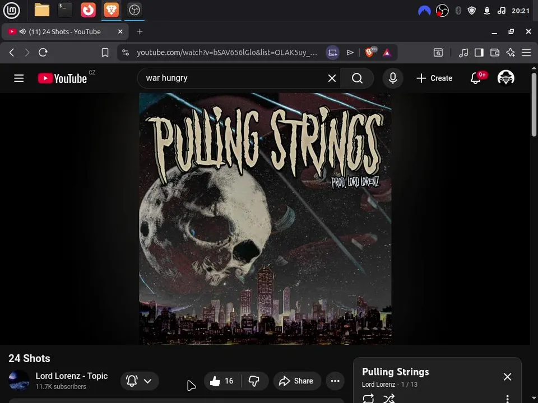
Task: Open the shield security tray icon
Action: (x=472, y=11)
